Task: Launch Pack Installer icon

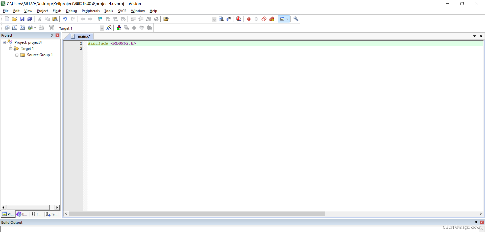Action: [149, 28]
